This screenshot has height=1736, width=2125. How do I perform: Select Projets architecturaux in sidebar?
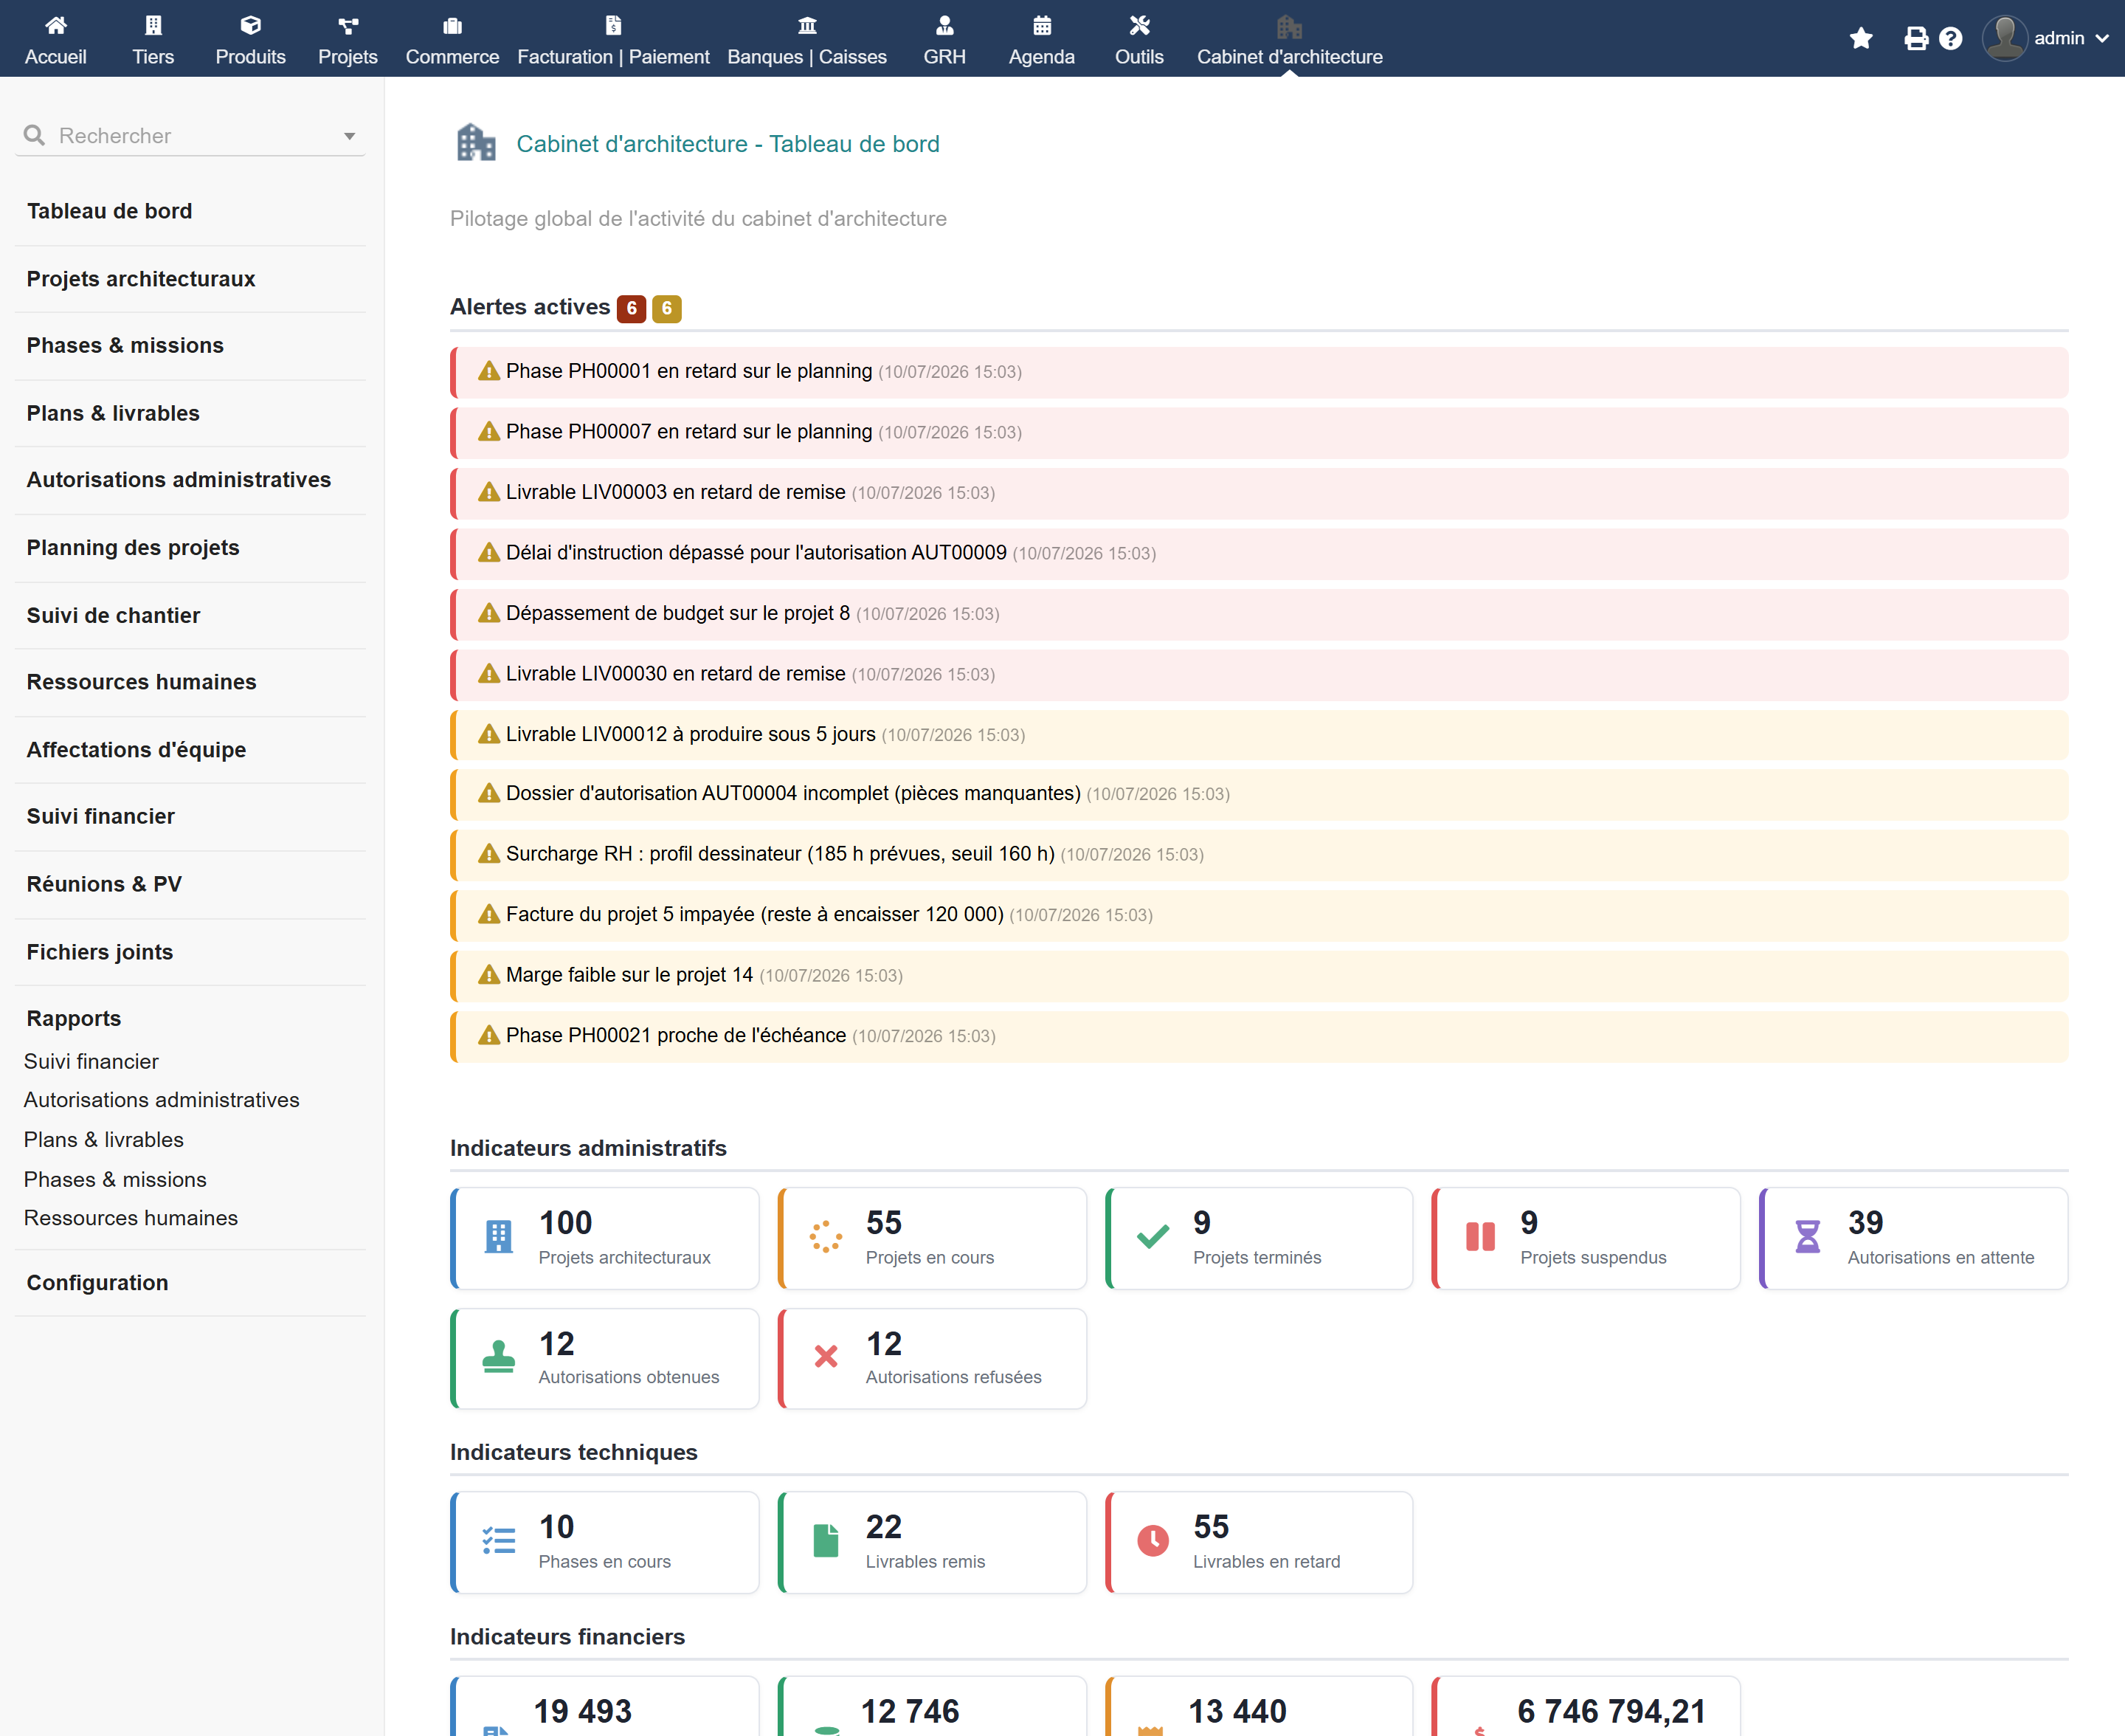(141, 279)
